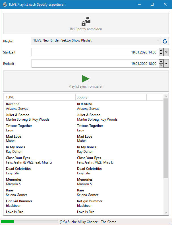Click the Endzeit date field

[x=95, y=63]
